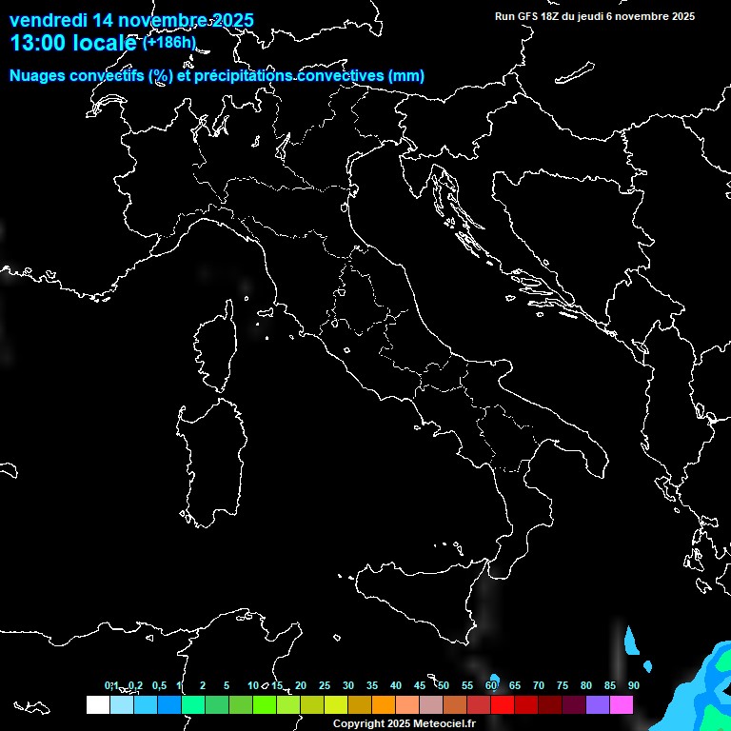The width and height of the screenshot is (731, 731).
Task: Click the dark maroon swatch between 75 and 80
Action: (573, 704)
